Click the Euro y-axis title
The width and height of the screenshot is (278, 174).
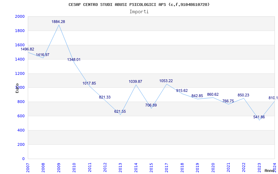[17, 88]
